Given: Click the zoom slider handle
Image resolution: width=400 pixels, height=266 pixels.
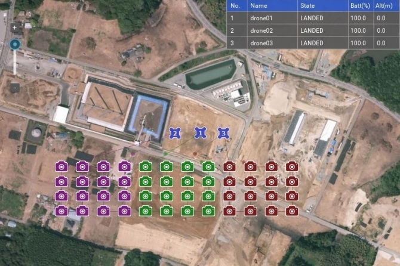Looking at the screenshot, I should (x=15, y=44).
